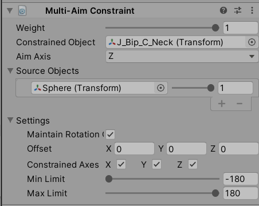259x206 pixels.
Task: Click the Offset X input field
Action: [134, 149]
